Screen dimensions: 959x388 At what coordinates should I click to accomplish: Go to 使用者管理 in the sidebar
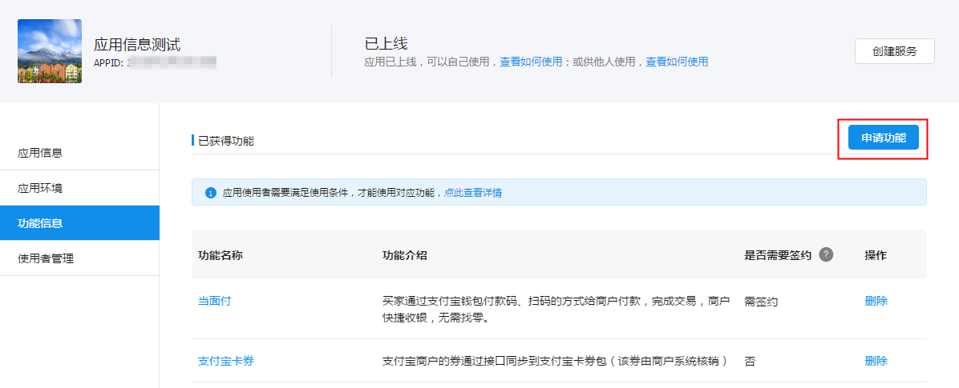click(x=79, y=258)
